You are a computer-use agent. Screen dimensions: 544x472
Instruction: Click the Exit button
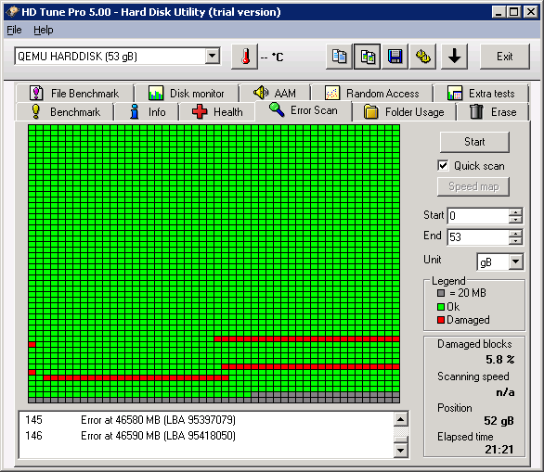coord(504,57)
